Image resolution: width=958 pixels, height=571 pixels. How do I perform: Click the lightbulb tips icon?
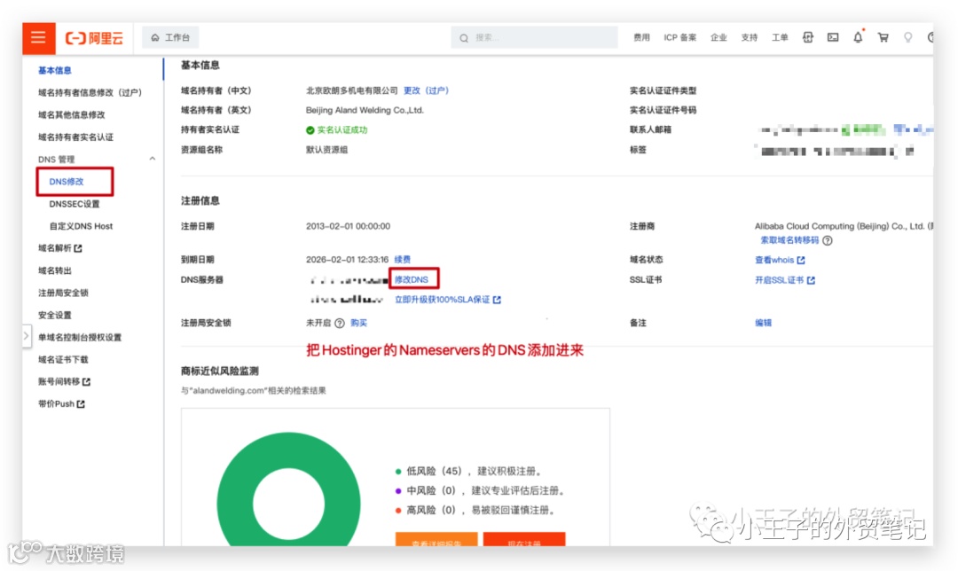tap(908, 37)
